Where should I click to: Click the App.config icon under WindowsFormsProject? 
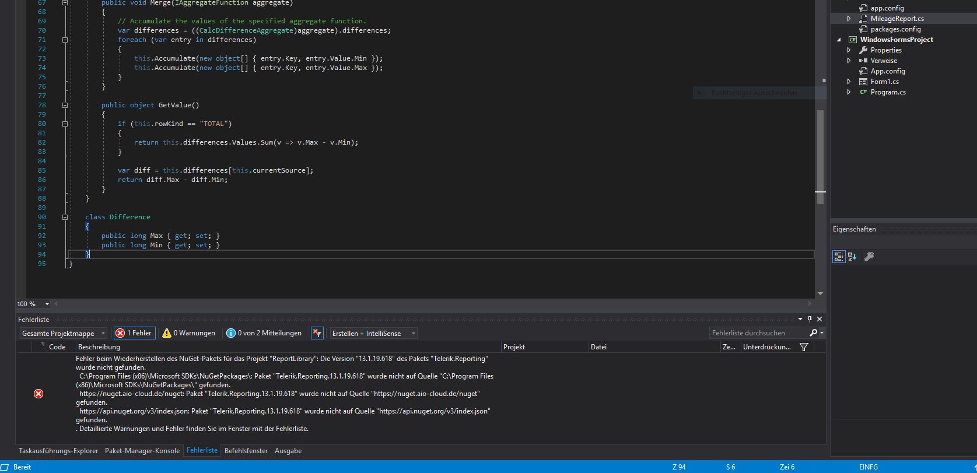click(x=863, y=71)
